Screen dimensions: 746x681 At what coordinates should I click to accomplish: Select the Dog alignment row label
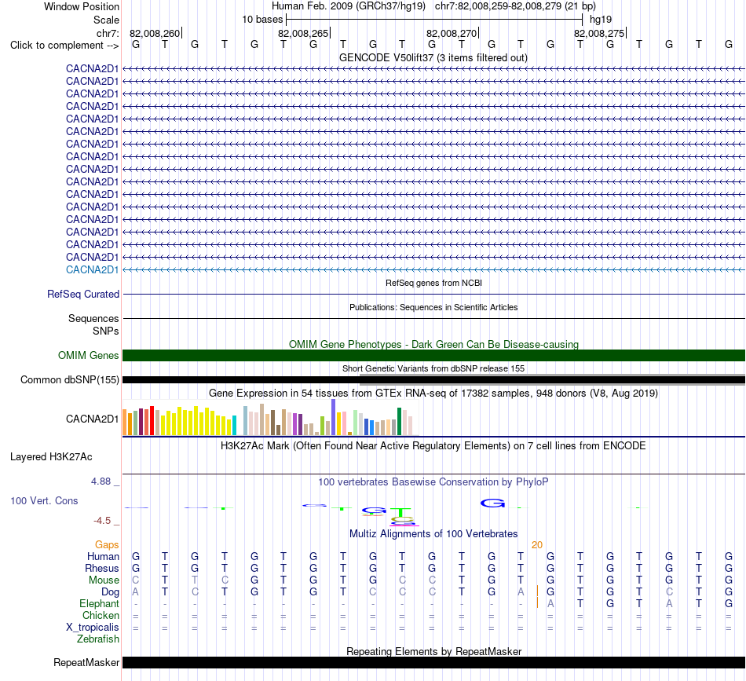[x=110, y=592]
